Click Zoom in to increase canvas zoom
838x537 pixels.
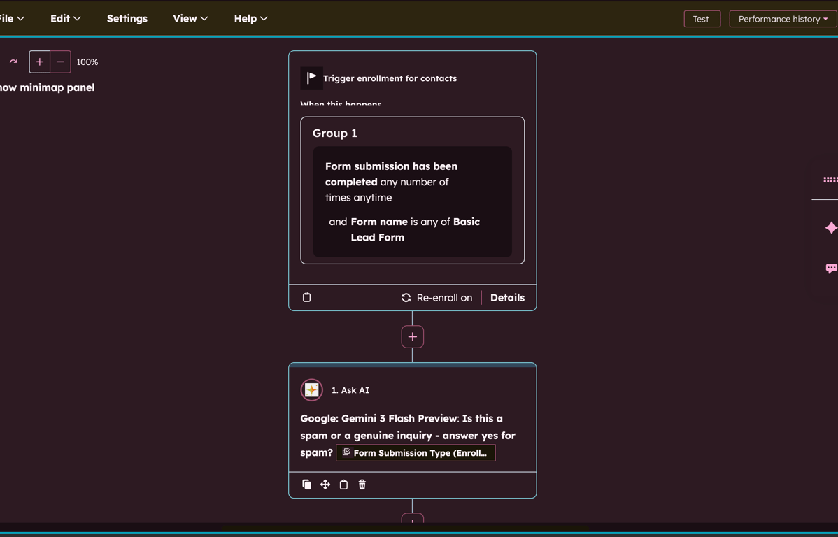tap(39, 62)
